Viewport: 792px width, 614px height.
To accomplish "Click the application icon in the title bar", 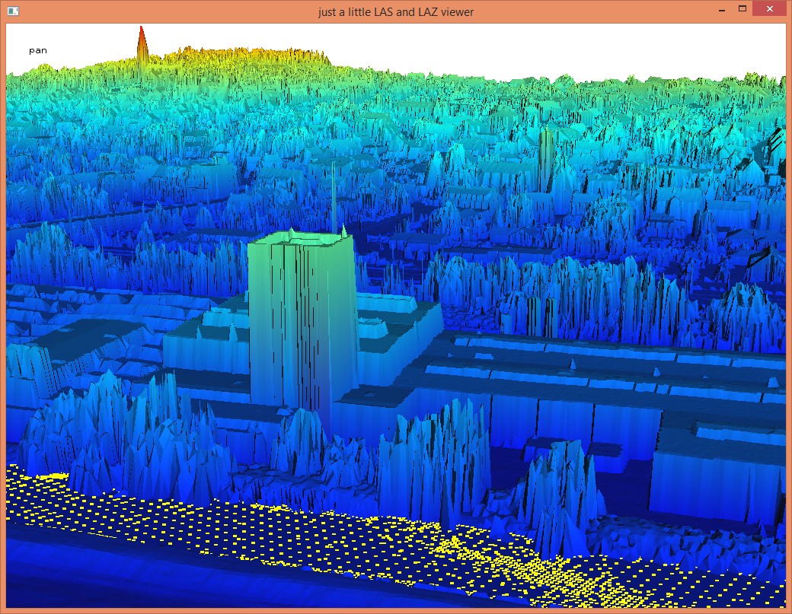I will click(12, 11).
